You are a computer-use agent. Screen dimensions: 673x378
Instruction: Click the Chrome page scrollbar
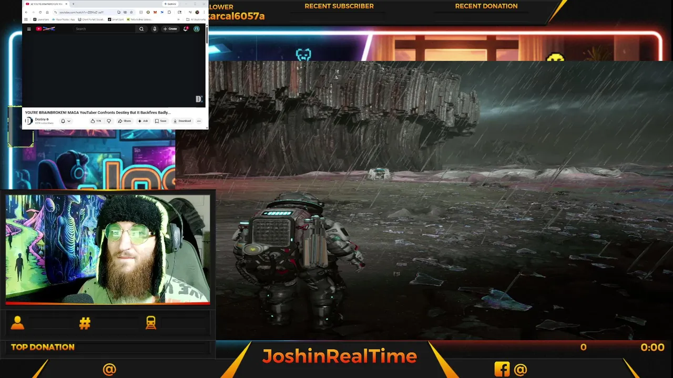(x=207, y=34)
